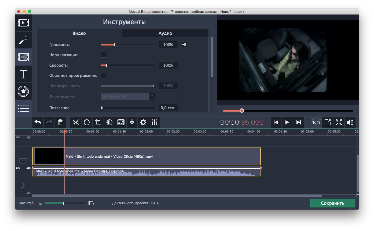Detach the preview window
Screen dimensions: 374x231
click(328, 123)
